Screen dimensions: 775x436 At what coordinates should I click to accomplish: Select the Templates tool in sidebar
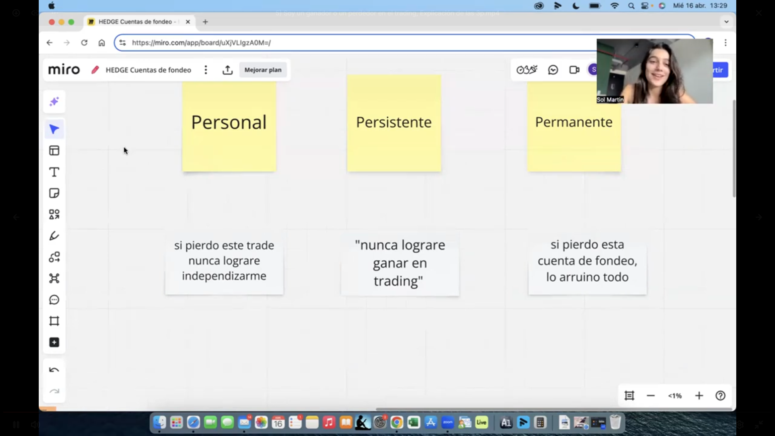[x=54, y=151]
